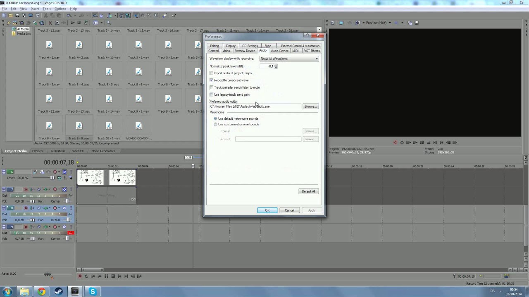Screen dimensions: 529x297
Task: Open Waveform display while recording dropdown
Action: pos(289,59)
